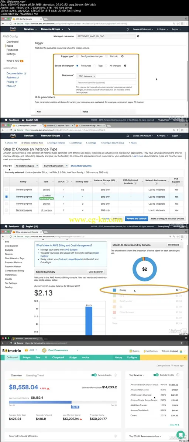Click the Botmetric logo
Viewport: 189px width, 442px height.
[11, 351]
